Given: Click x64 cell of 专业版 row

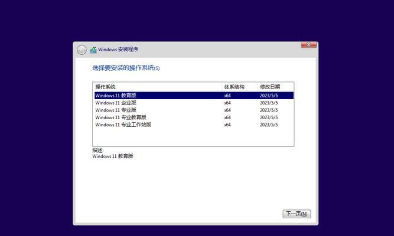Looking at the screenshot, I should pyautogui.click(x=227, y=110).
